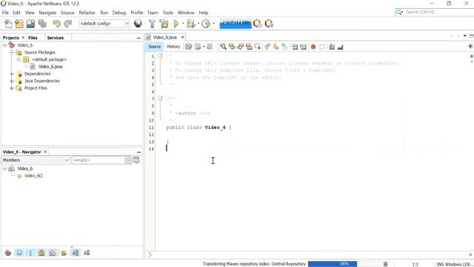Click the Comment icon in editor toolbar
This screenshot has height=267, width=474.
pos(332,47)
